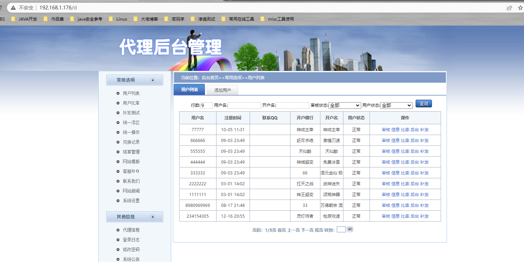
Task: Click 信息 for user 666666
Action: tap(395, 141)
